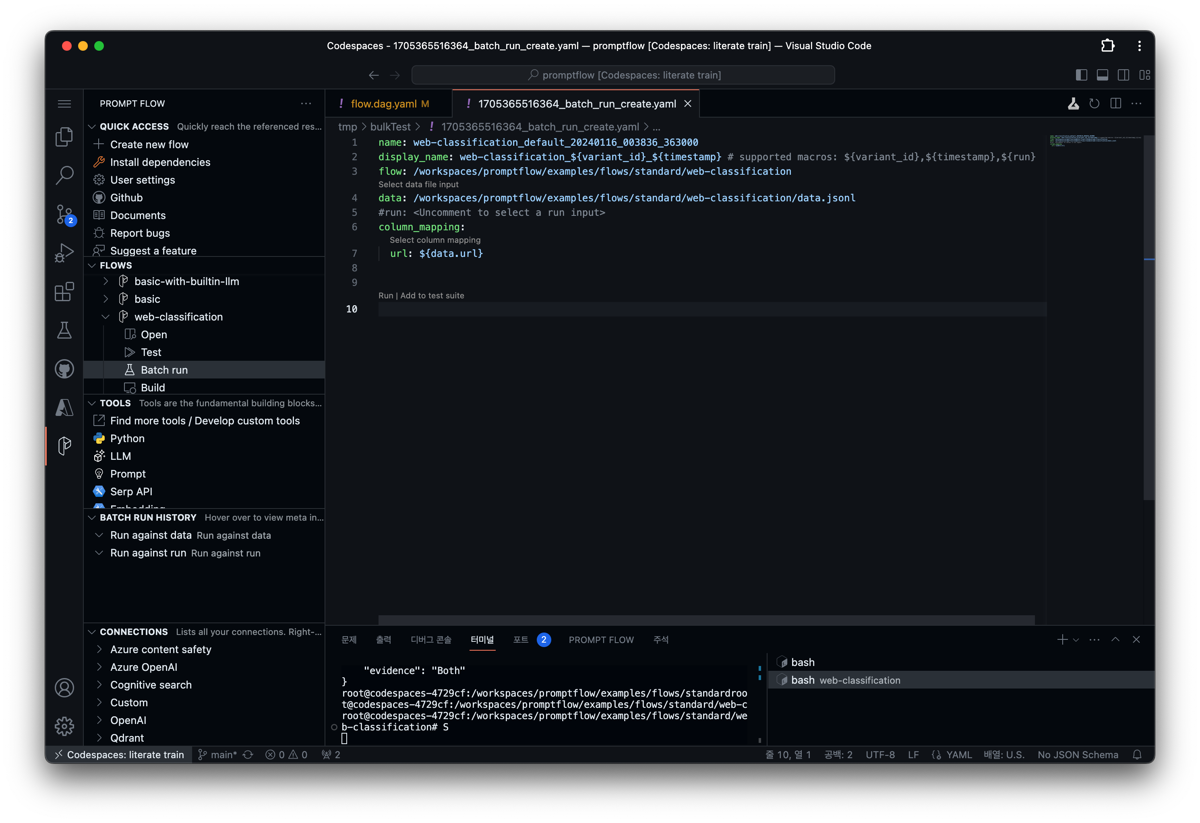Click Select column mapping code lens
The width and height of the screenshot is (1200, 823).
[435, 240]
